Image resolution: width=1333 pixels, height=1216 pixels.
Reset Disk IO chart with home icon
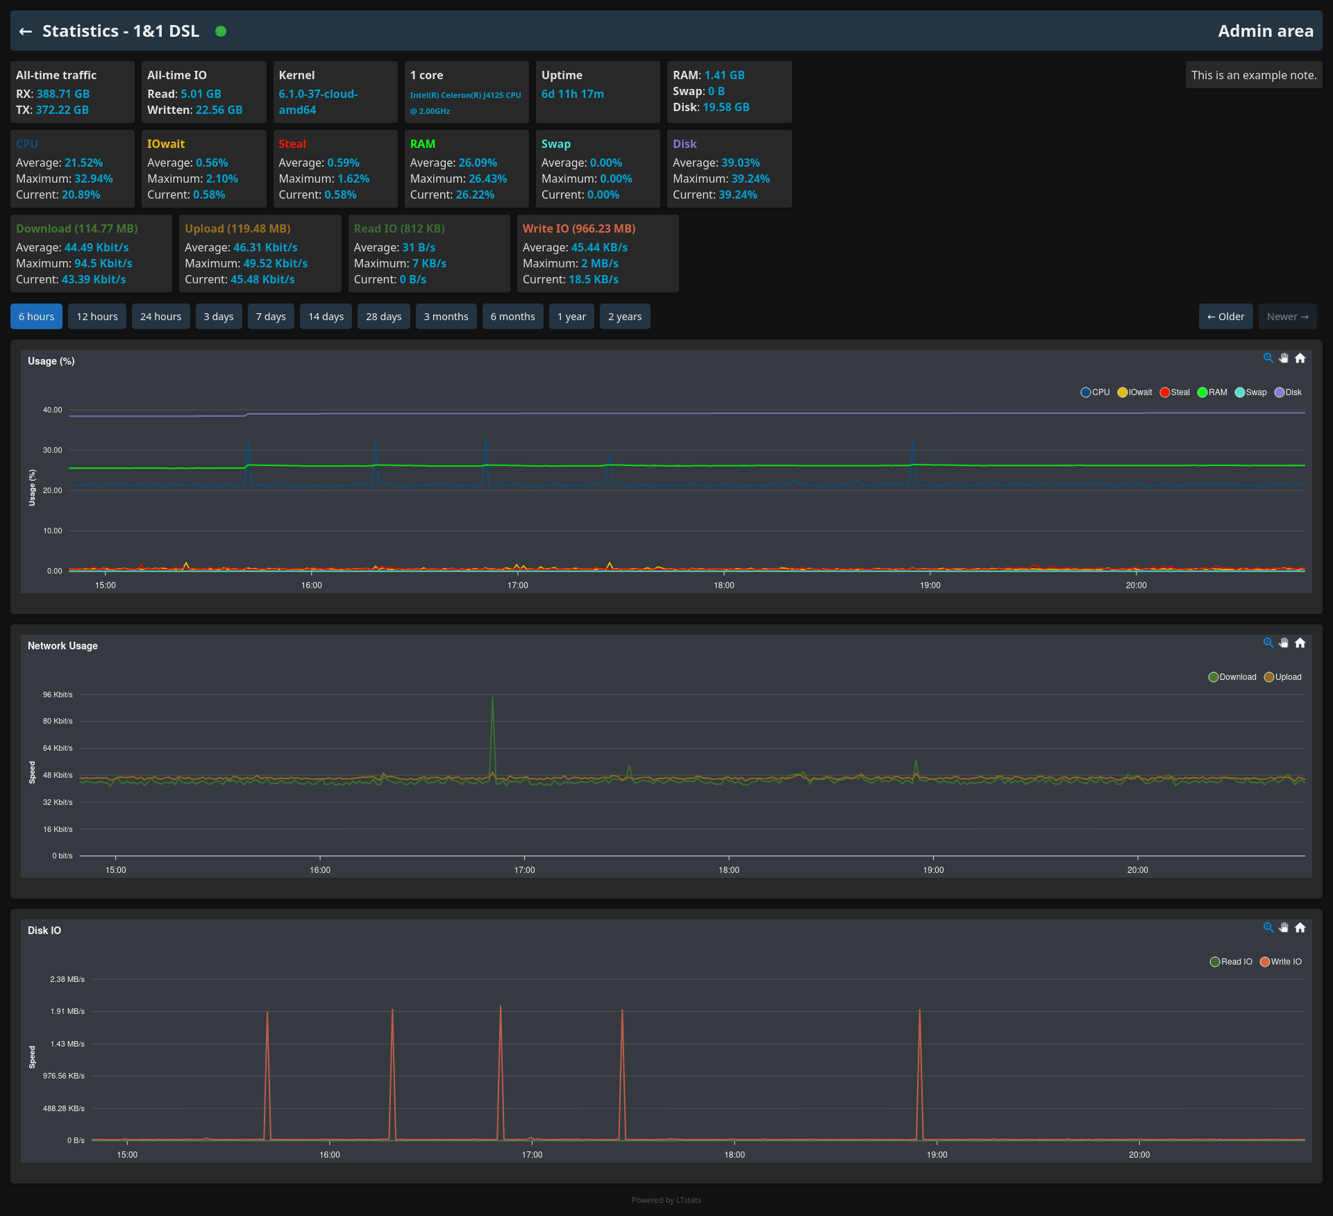point(1300,928)
